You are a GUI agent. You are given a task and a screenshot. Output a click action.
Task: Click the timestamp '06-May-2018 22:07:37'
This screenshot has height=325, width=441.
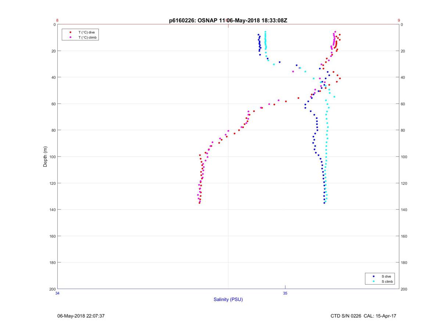[81, 316]
